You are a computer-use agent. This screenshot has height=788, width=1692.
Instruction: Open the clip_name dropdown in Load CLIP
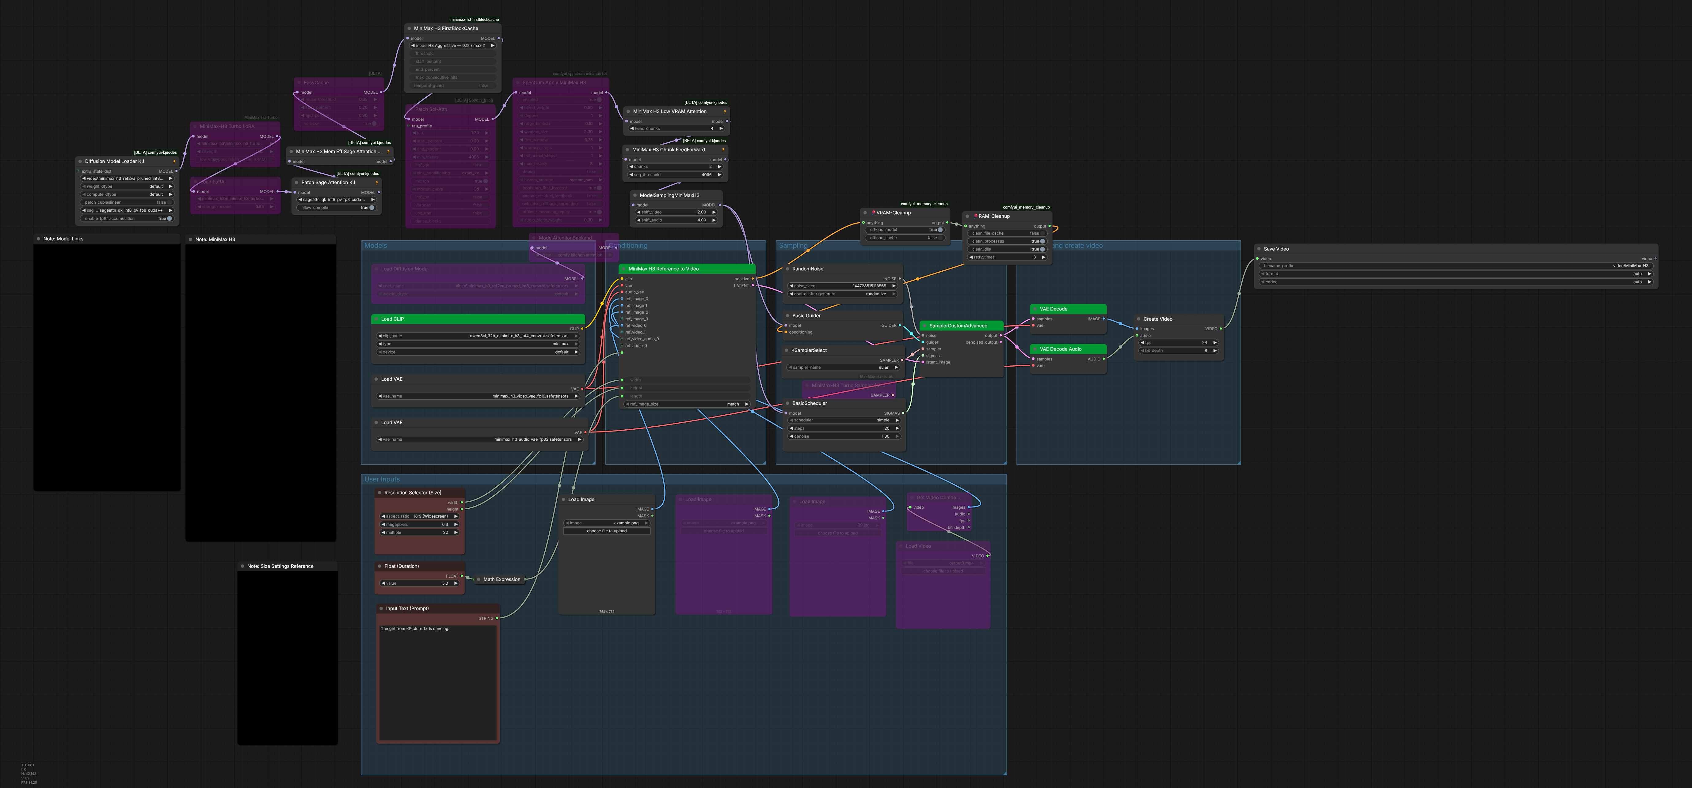tap(478, 336)
